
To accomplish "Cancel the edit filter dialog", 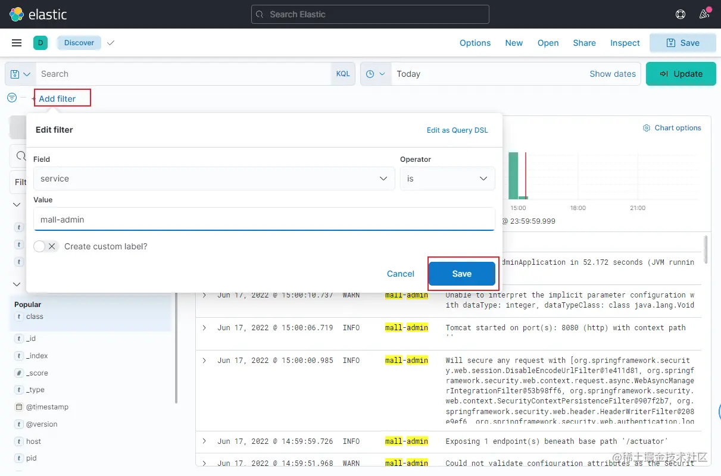I will coord(401,274).
